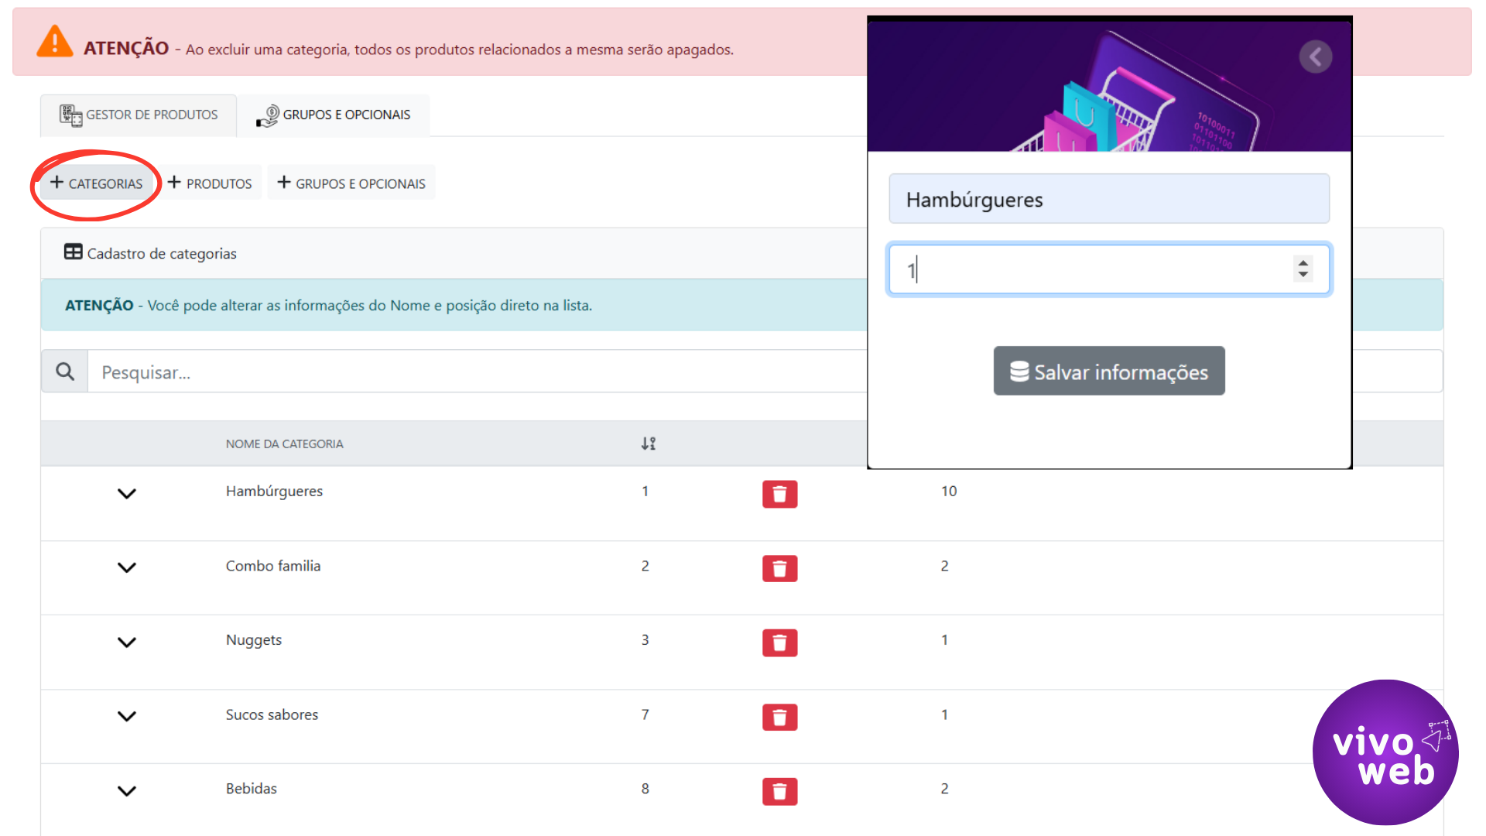Screen dimensions: 1486x836
Task: Remove Nuggets category via trash icon
Action: pyautogui.click(x=779, y=642)
